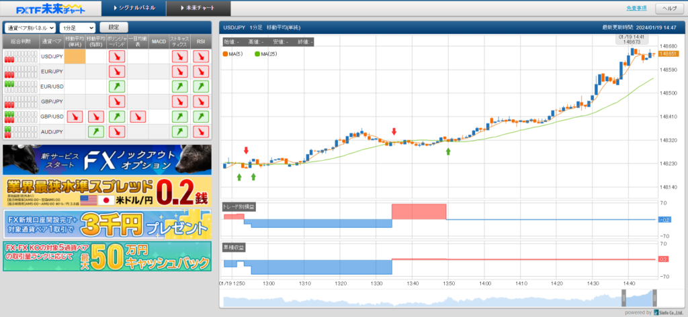The height and width of the screenshot is (317, 688).
Task: Click USD/JPY Bollinger Band sell signal arrow
Action: 117,56
